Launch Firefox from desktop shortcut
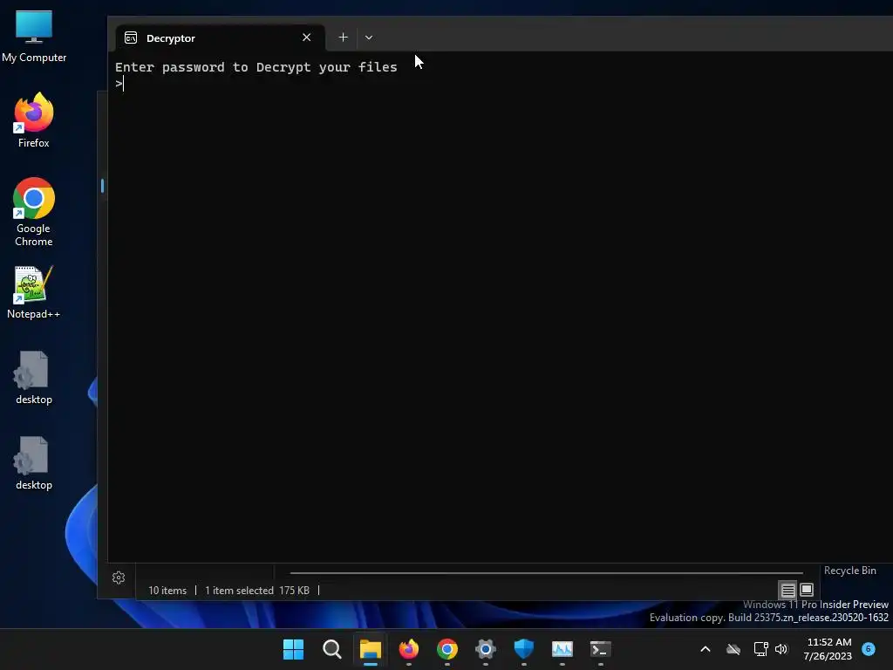Screen dimensions: 893x670 pos(34,120)
